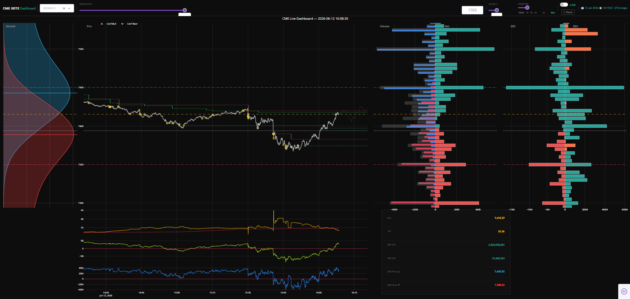The height and width of the screenshot is (299, 630).
Task: Click the calendar icon beside 12 Jun 2026
Action: pyautogui.click(x=582, y=8)
